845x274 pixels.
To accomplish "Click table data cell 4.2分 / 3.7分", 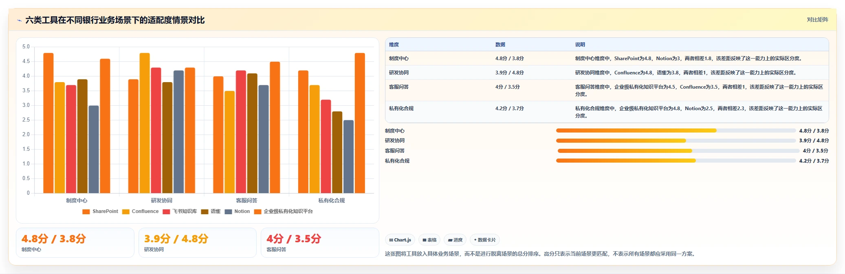I will click(510, 109).
